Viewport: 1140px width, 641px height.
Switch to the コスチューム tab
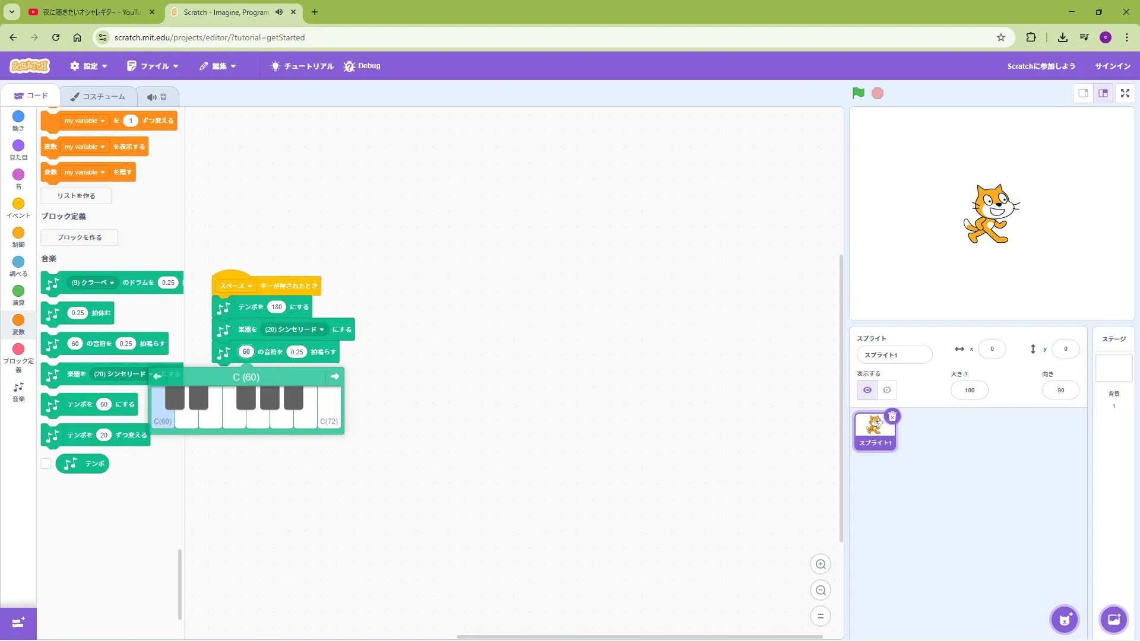pyautogui.click(x=98, y=96)
